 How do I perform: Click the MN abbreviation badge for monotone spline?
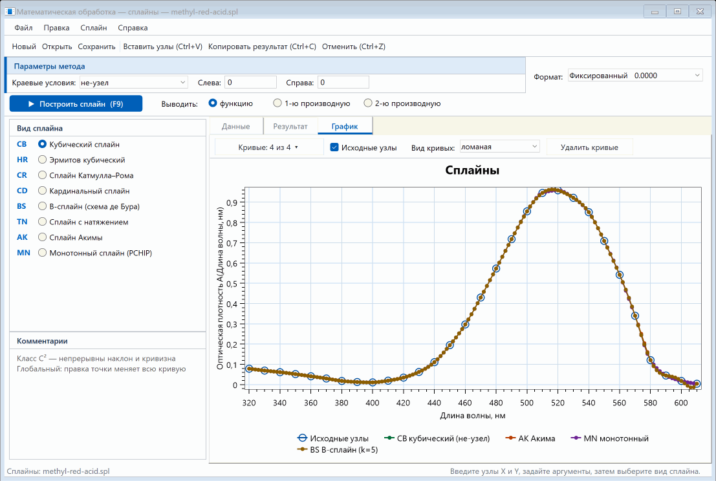(24, 253)
